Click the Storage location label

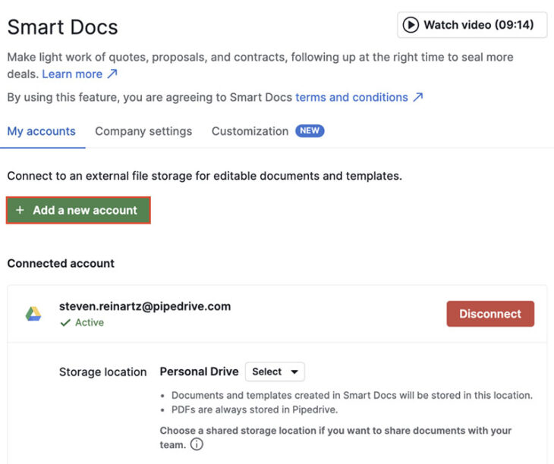[x=102, y=372]
